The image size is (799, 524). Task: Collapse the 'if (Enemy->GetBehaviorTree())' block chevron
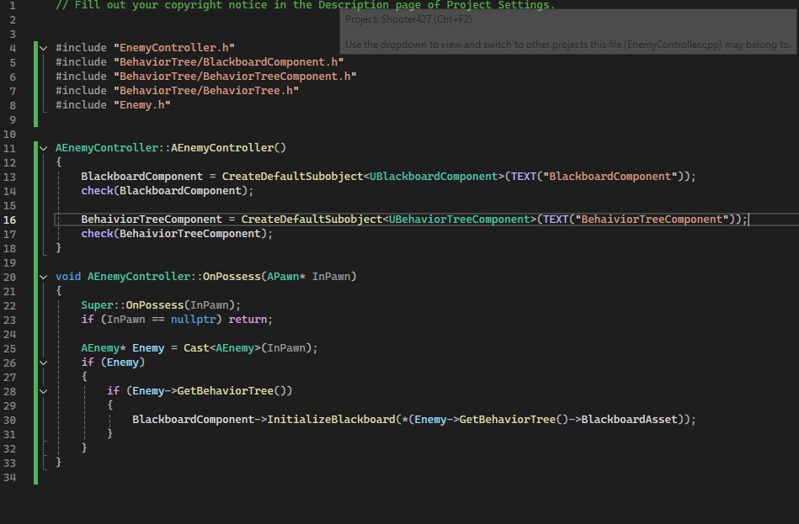(x=43, y=391)
